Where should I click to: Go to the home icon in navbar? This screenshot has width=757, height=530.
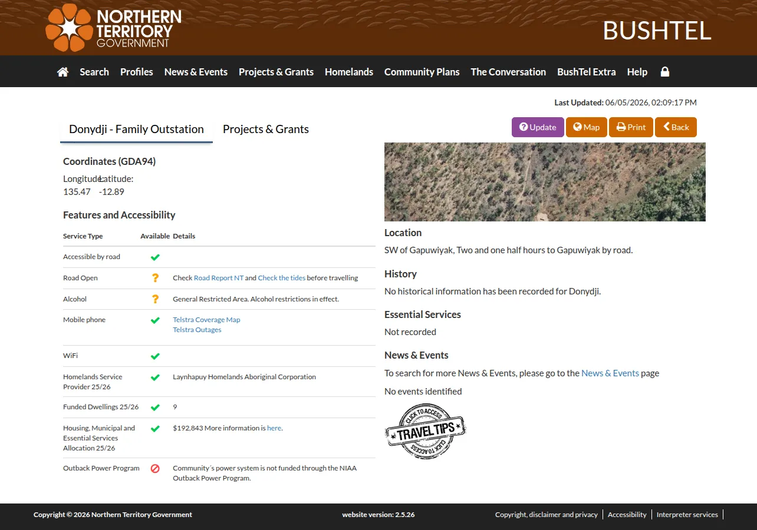click(x=62, y=72)
